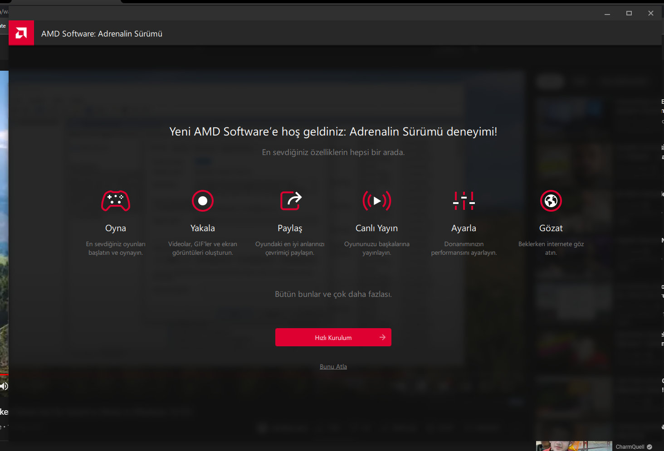Click the Bunu Atla skip link
This screenshot has height=451, width=664.
[x=333, y=367]
